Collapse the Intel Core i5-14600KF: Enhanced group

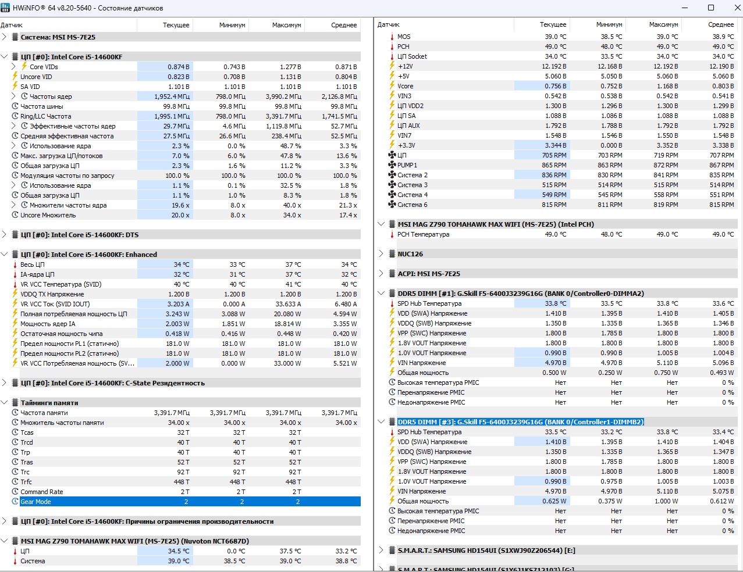[x=5, y=255]
